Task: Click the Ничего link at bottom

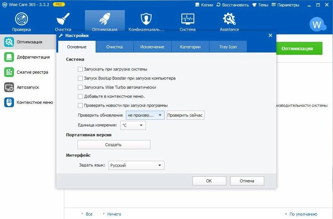Action: click(x=114, y=214)
